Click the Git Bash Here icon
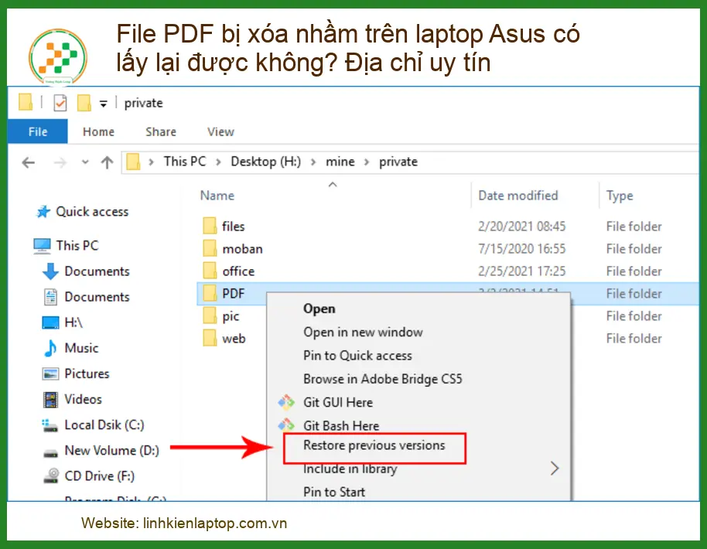 [x=286, y=425]
